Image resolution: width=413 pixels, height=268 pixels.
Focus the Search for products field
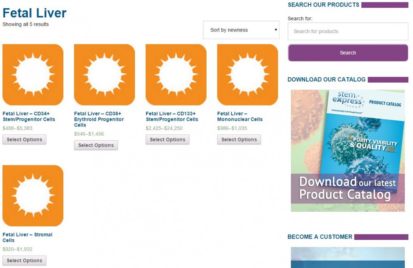(348, 31)
